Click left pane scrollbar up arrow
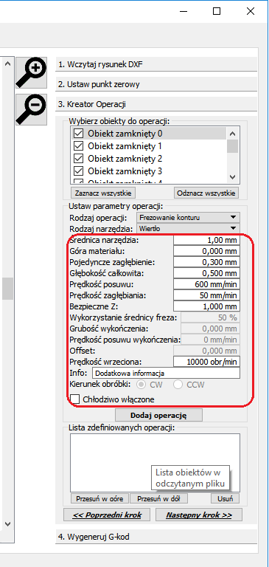 (8, 64)
